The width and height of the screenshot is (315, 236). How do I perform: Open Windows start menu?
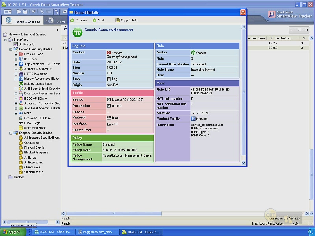(13, 232)
